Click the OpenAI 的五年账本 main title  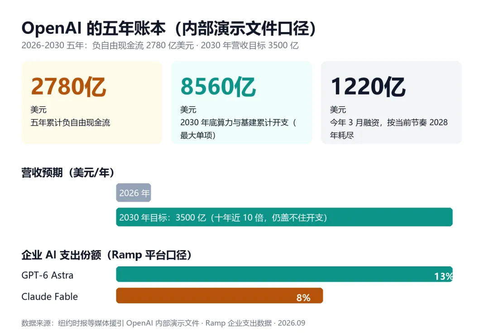(x=169, y=28)
